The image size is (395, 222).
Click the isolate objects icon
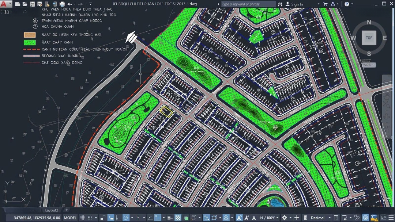(357, 218)
